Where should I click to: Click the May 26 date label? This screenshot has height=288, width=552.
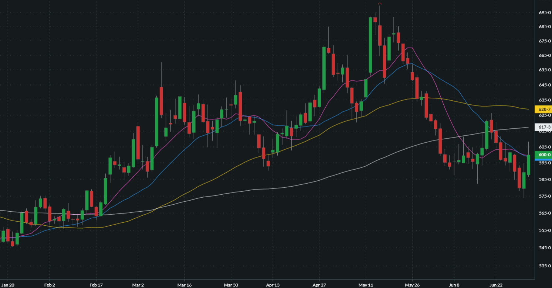pyautogui.click(x=412, y=285)
